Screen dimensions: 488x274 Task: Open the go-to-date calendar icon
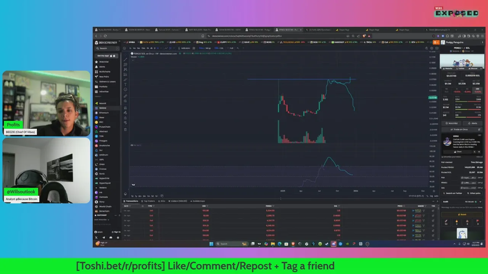click(162, 196)
